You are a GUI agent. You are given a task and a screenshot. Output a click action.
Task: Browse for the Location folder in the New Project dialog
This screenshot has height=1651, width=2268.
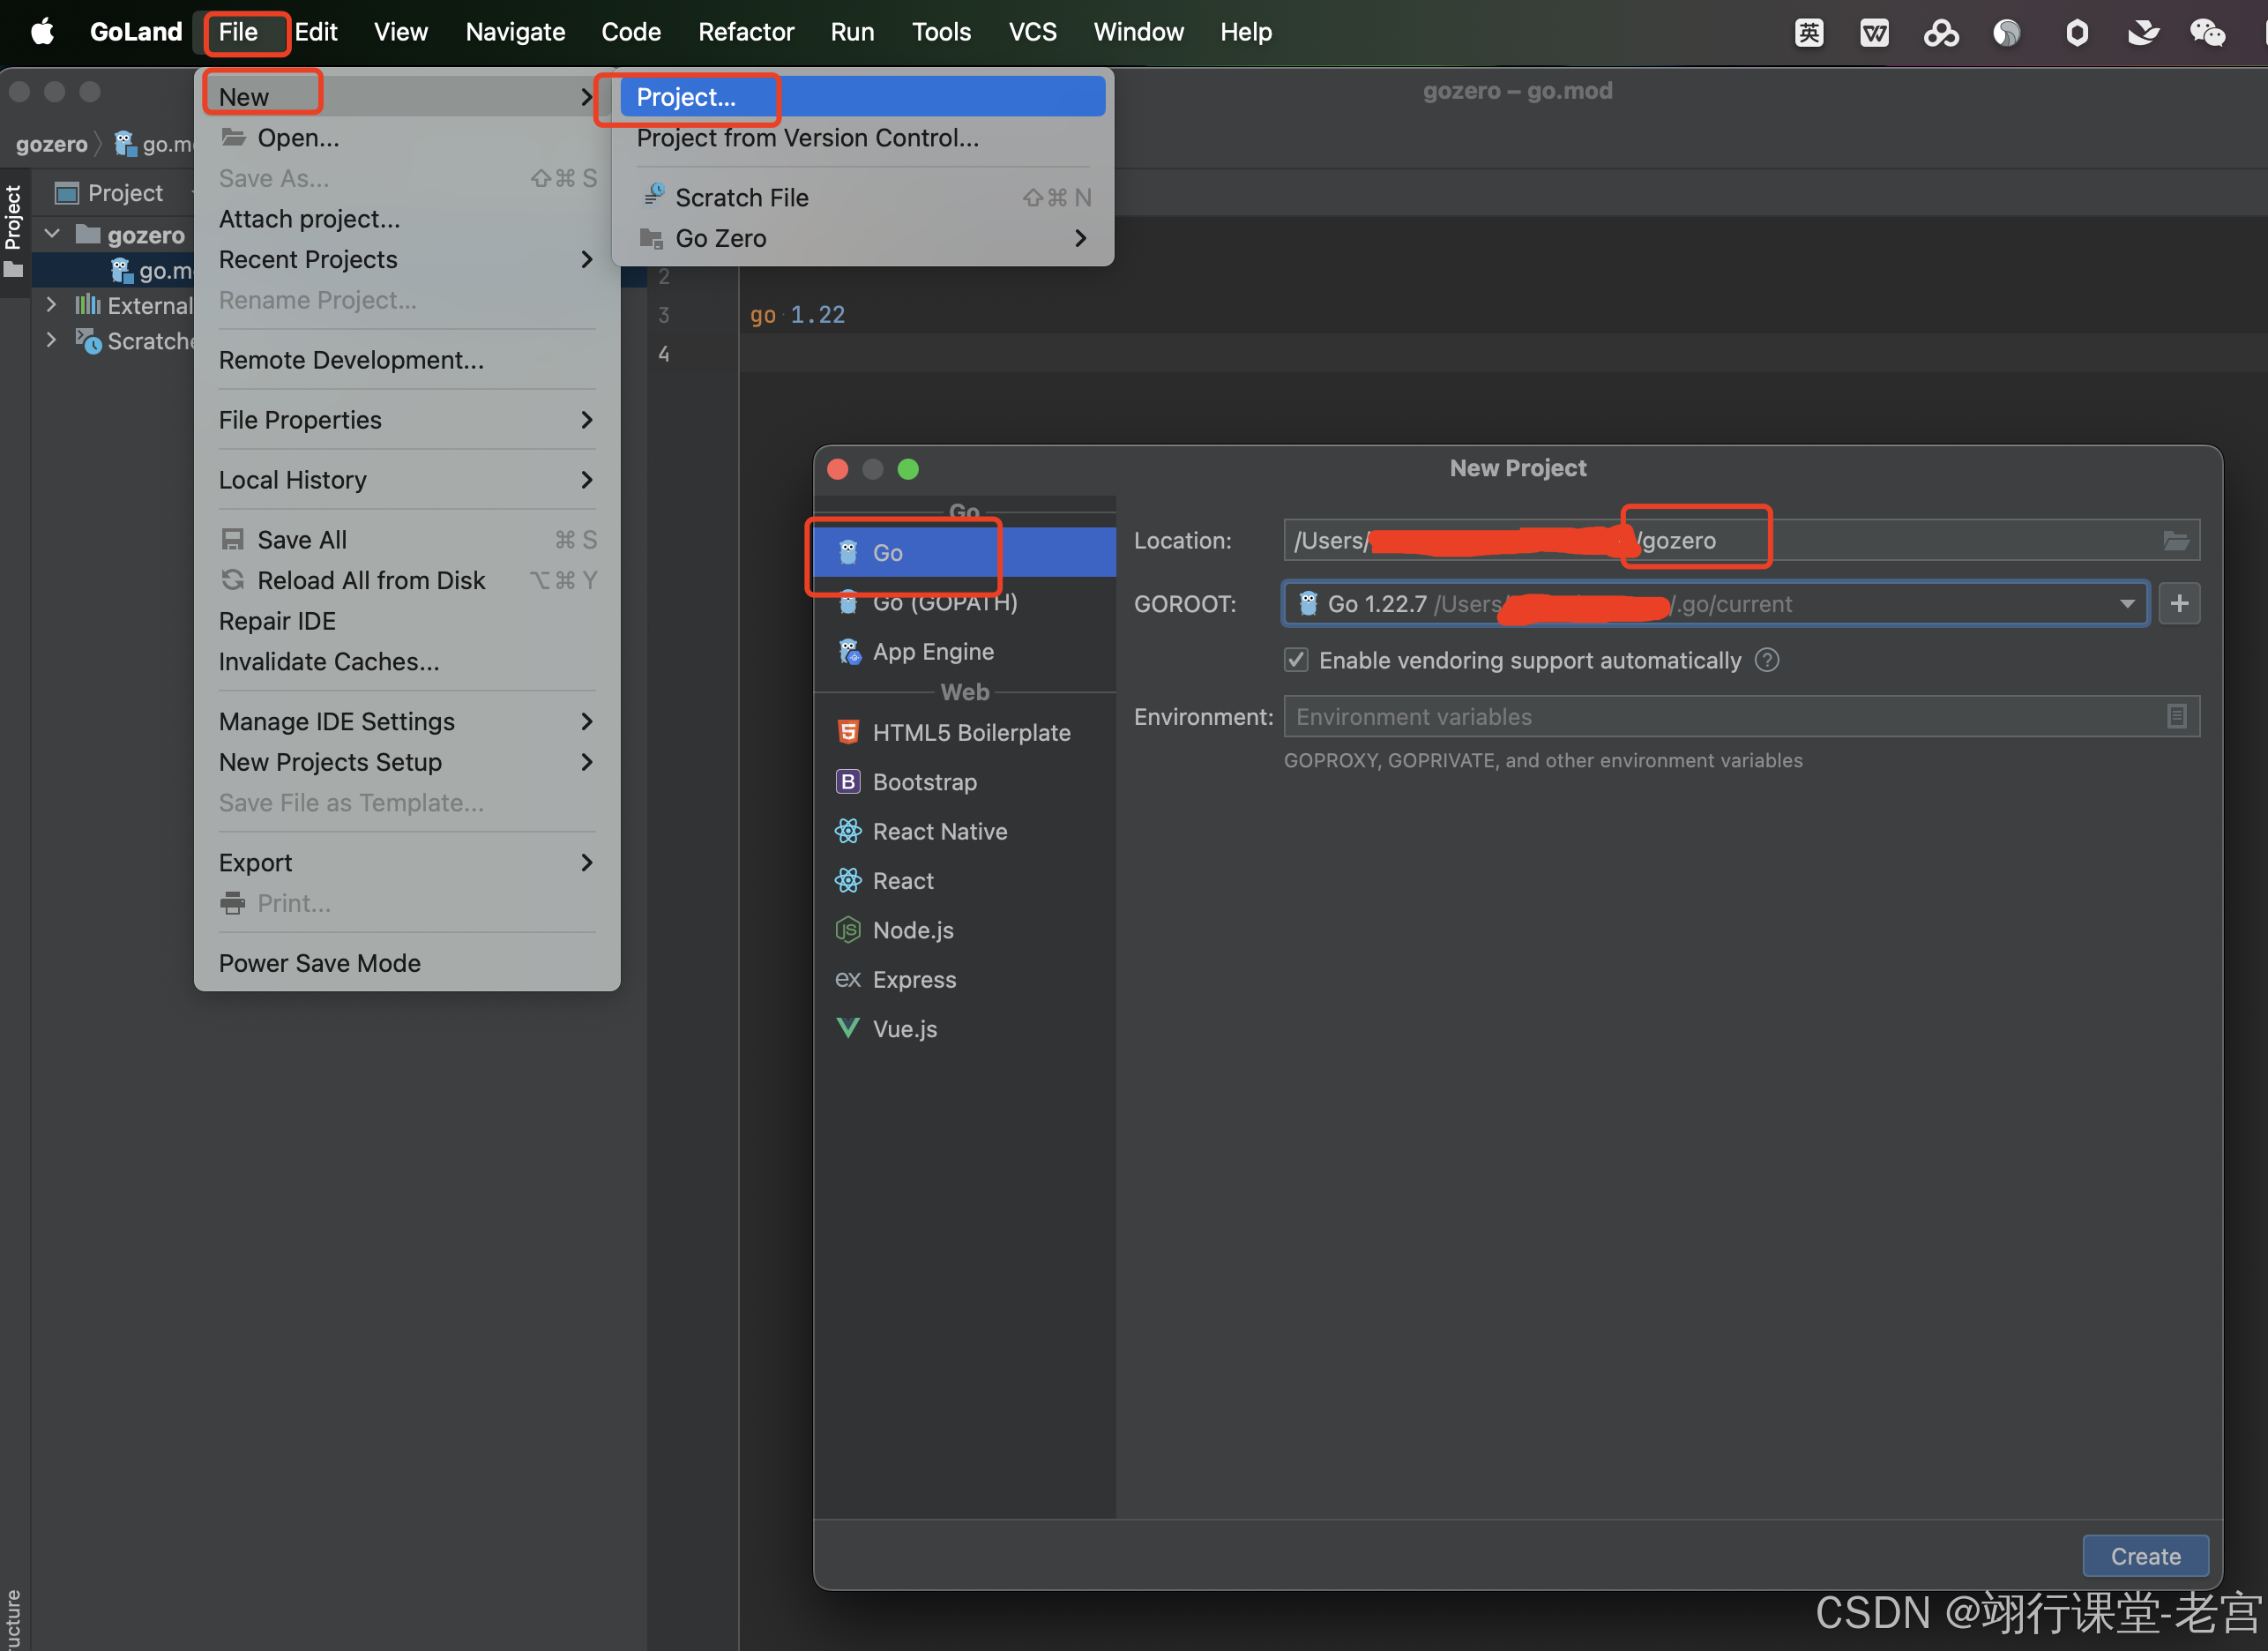click(x=2176, y=541)
